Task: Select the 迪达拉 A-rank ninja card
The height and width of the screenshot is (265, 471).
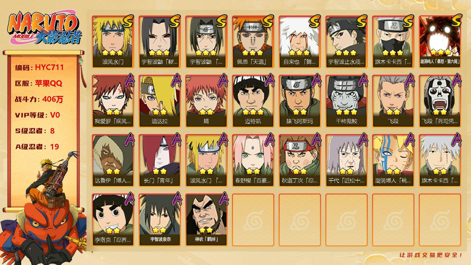Action: tap(159, 101)
